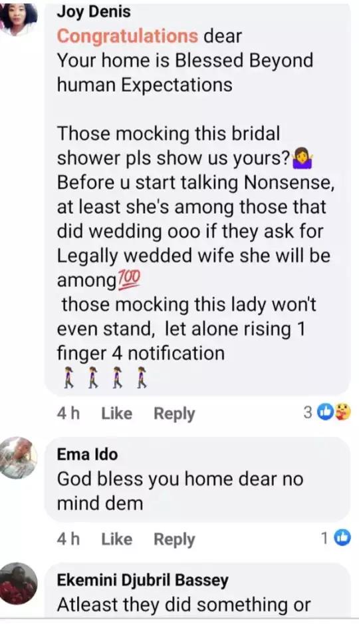
Task: Click the highlighted Congratulations word
Action: tap(128, 37)
